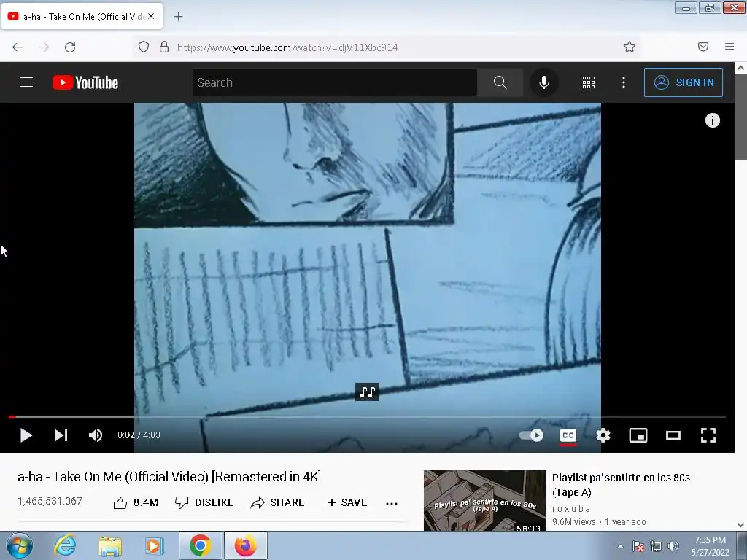This screenshot has height=560, width=747.
Task: Open a new Firefox tab
Action: coord(178,17)
